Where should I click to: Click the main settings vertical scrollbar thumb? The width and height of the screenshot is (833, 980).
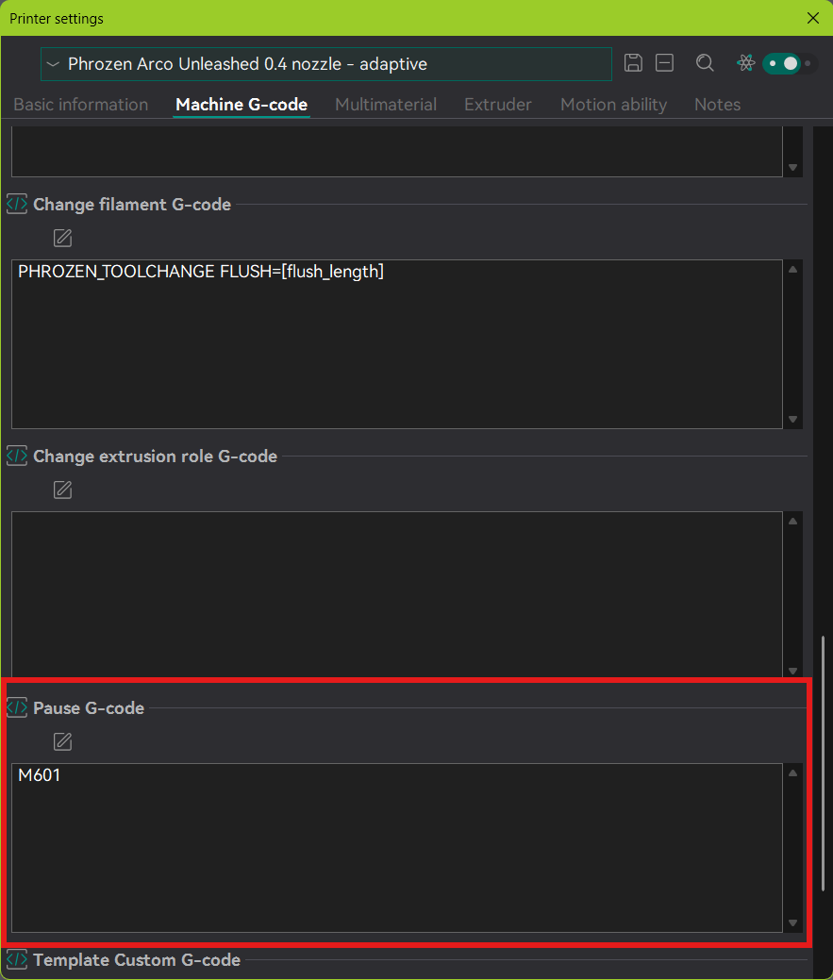823,763
